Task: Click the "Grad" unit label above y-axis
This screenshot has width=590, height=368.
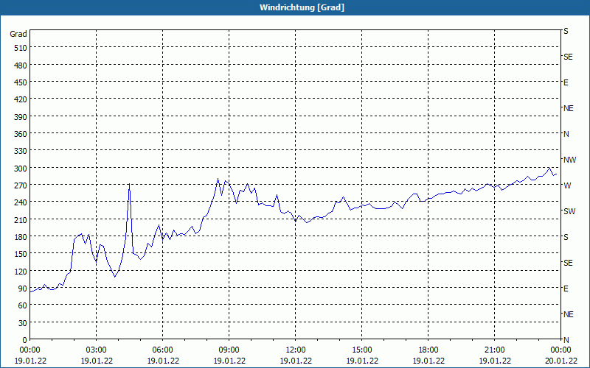Action: click(18, 34)
